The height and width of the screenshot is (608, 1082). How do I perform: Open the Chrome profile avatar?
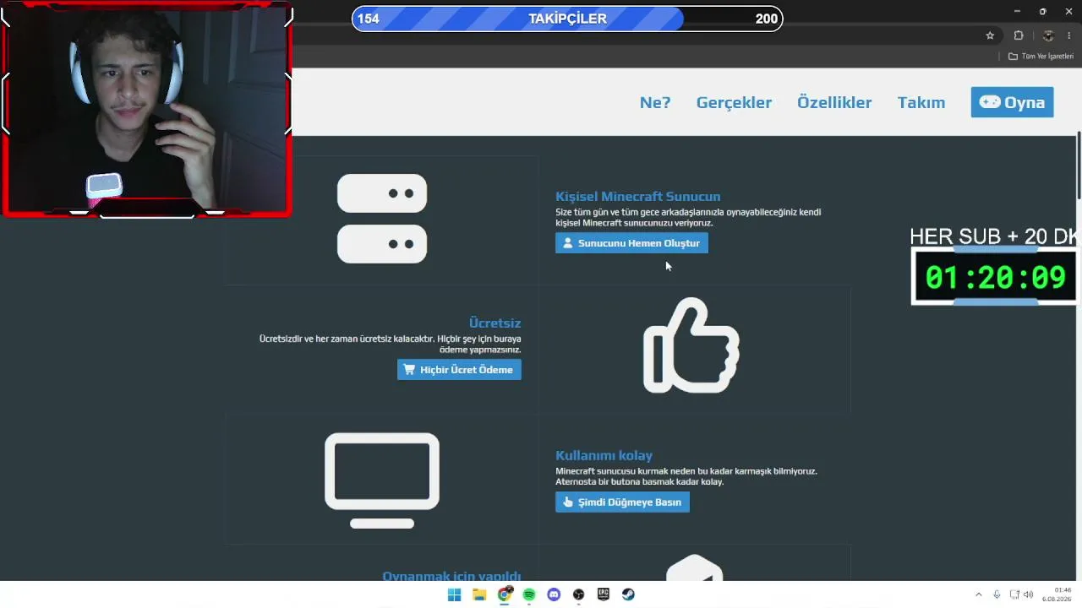click(x=1048, y=35)
